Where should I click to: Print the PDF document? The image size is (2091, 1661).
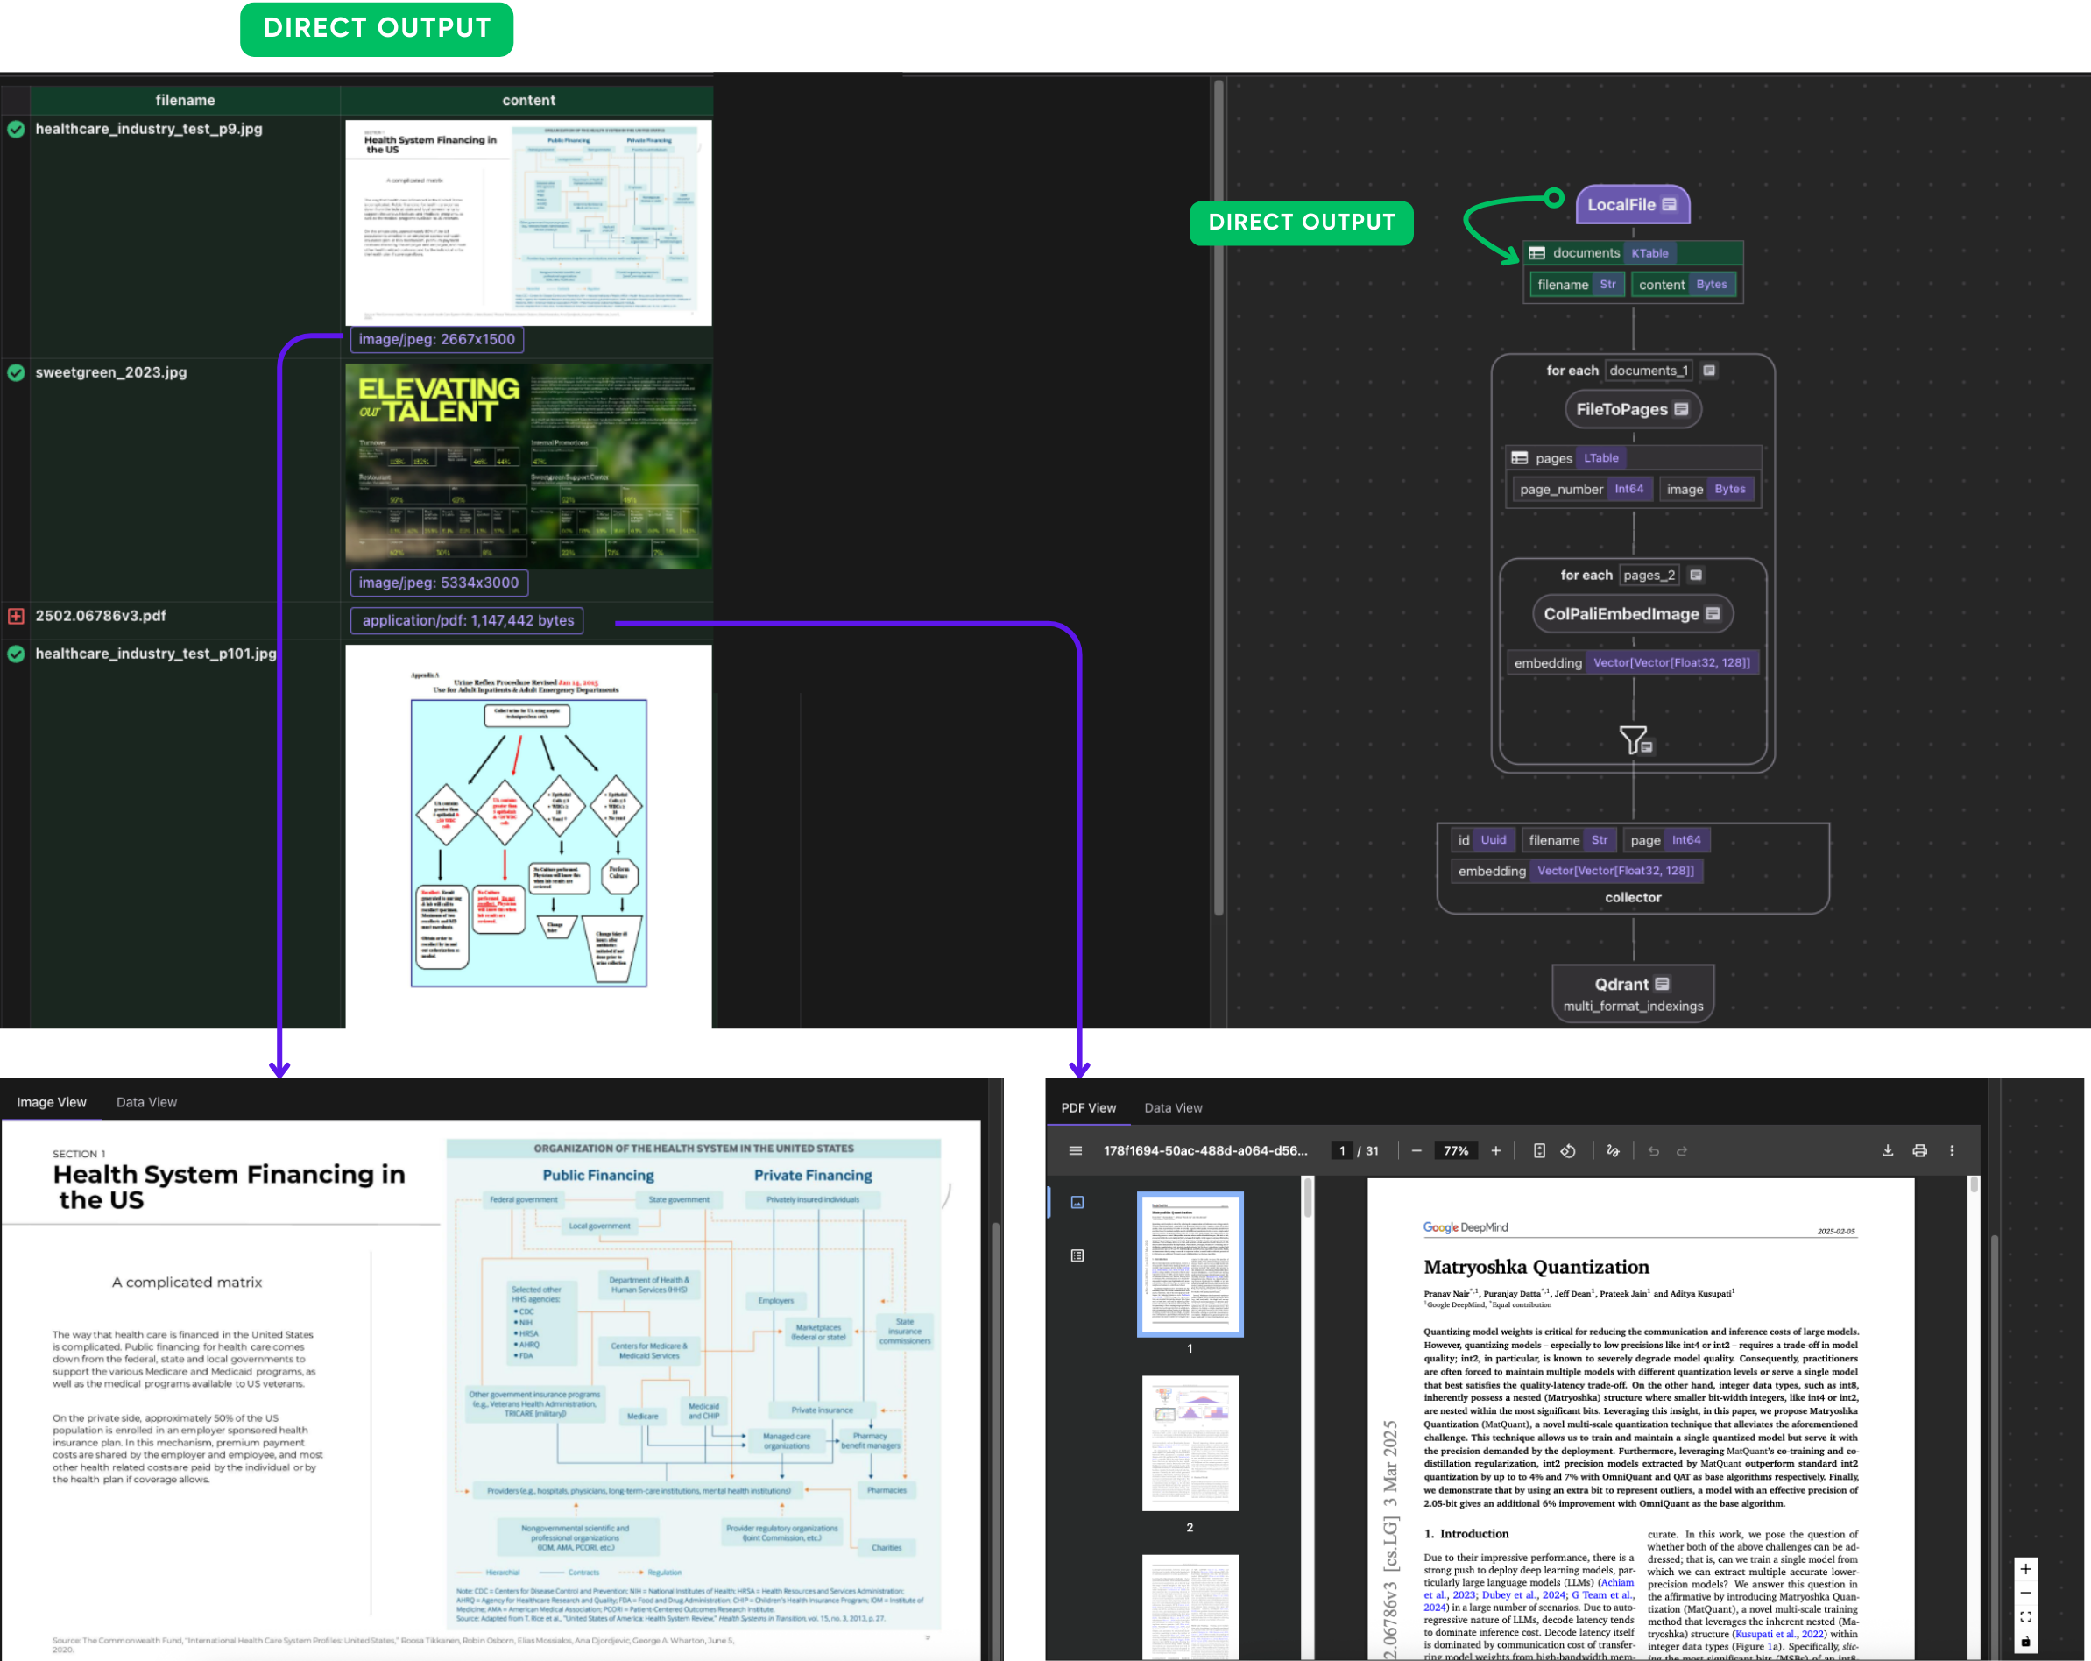pyautogui.click(x=1919, y=1151)
